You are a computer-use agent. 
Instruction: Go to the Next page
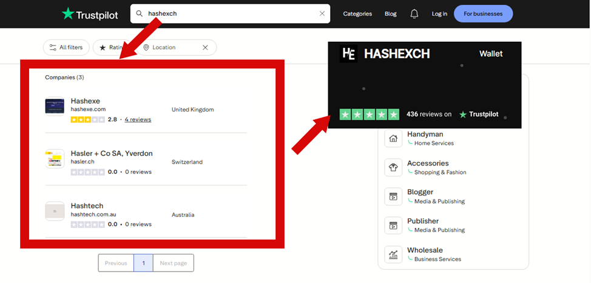[x=174, y=263]
